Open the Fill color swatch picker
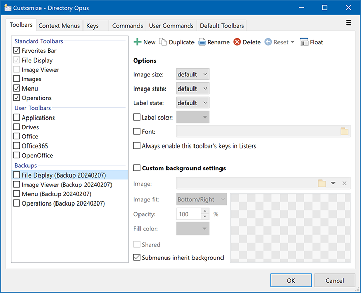The height and width of the screenshot is (293, 361). coord(192,228)
